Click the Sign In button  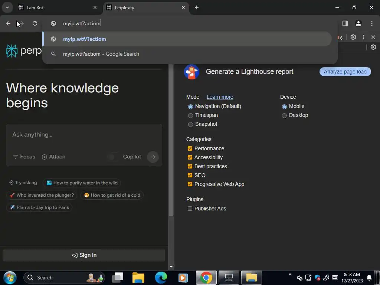coord(84,255)
